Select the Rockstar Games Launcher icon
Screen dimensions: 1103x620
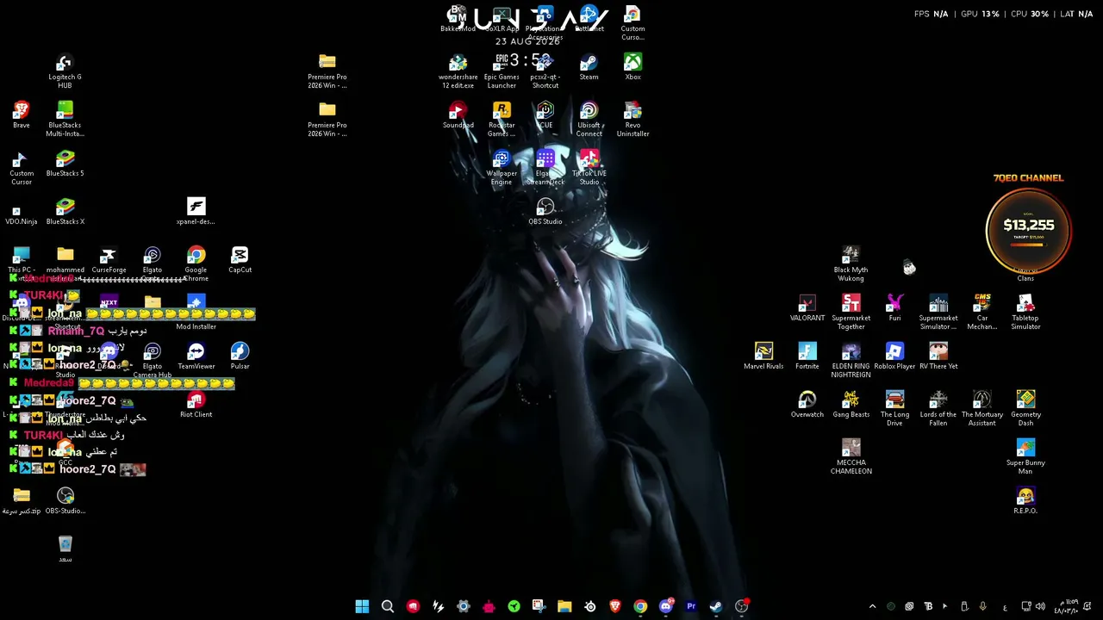click(x=502, y=120)
